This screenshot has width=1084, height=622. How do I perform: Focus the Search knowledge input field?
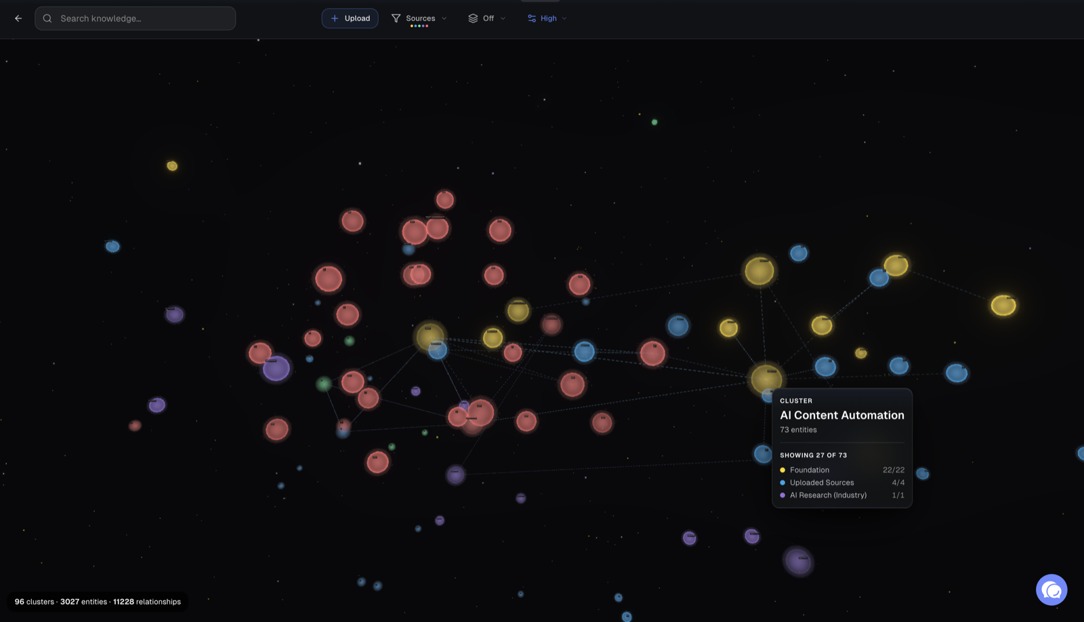pos(135,18)
